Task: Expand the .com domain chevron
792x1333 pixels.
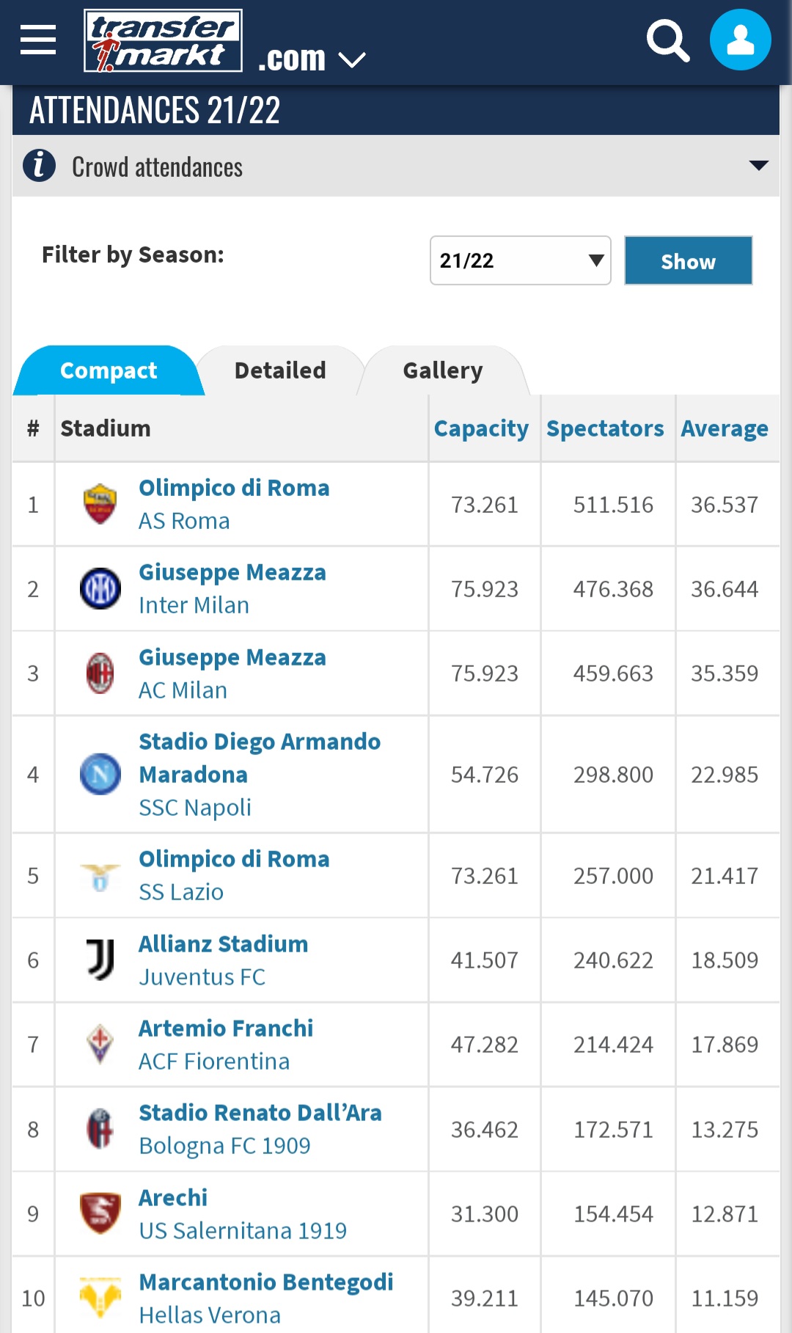Action: (352, 59)
